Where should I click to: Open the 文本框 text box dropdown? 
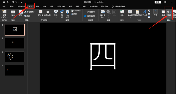coord(130,17)
